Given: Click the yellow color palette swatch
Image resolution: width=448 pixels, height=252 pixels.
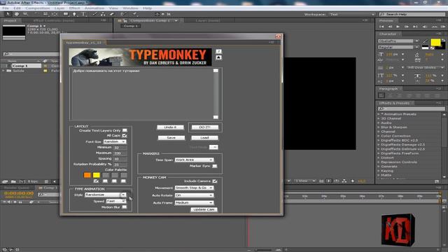Looking at the screenshot, I should [x=97, y=175].
